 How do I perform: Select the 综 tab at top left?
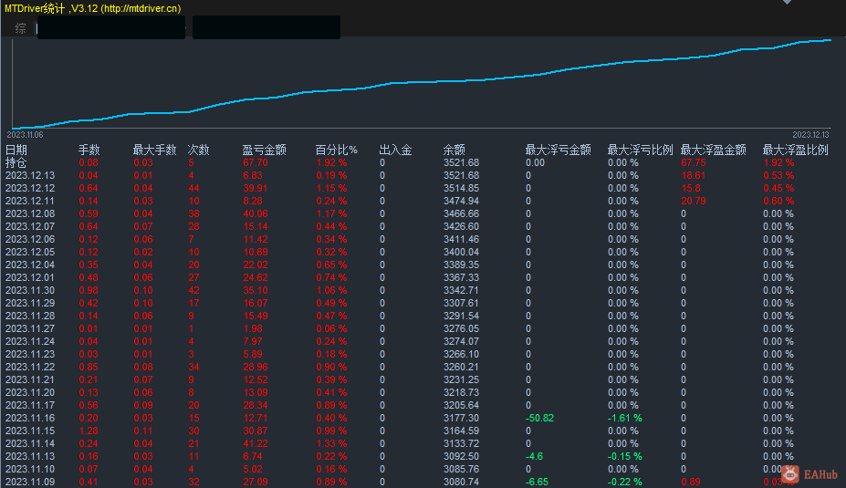tap(20, 28)
